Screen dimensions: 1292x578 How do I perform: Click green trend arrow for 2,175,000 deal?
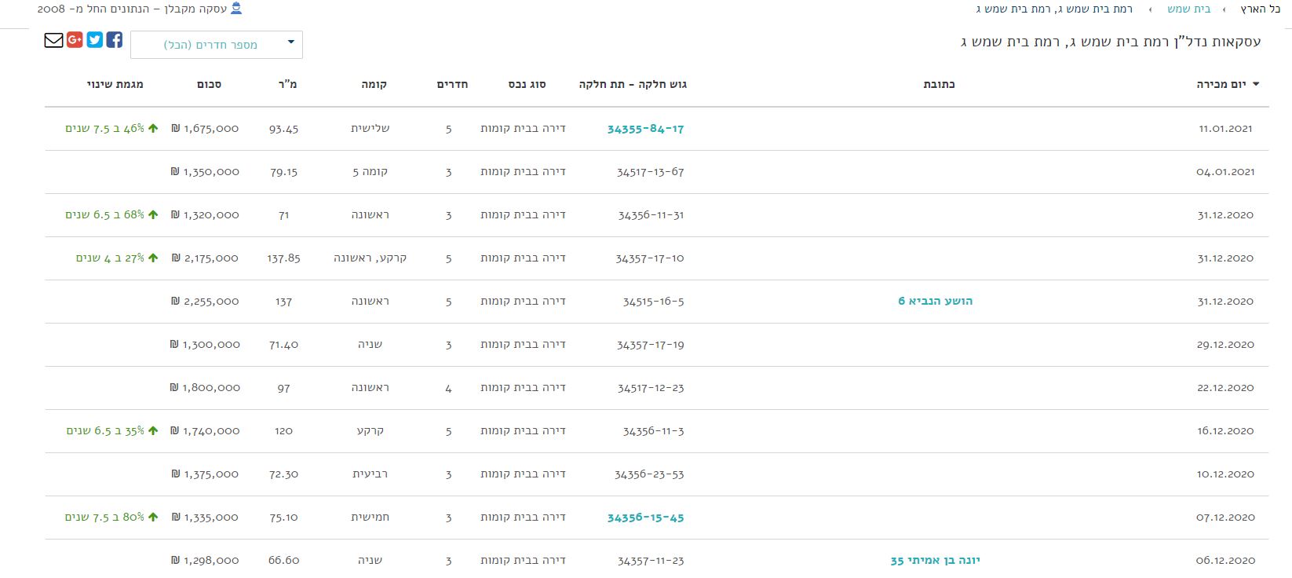153,258
